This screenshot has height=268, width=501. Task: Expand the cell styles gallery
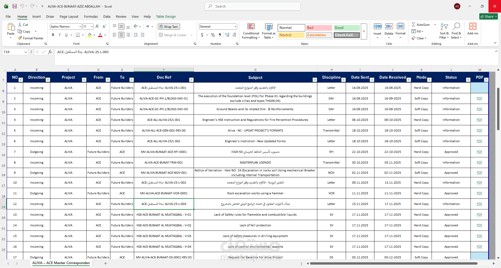click(364, 32)
